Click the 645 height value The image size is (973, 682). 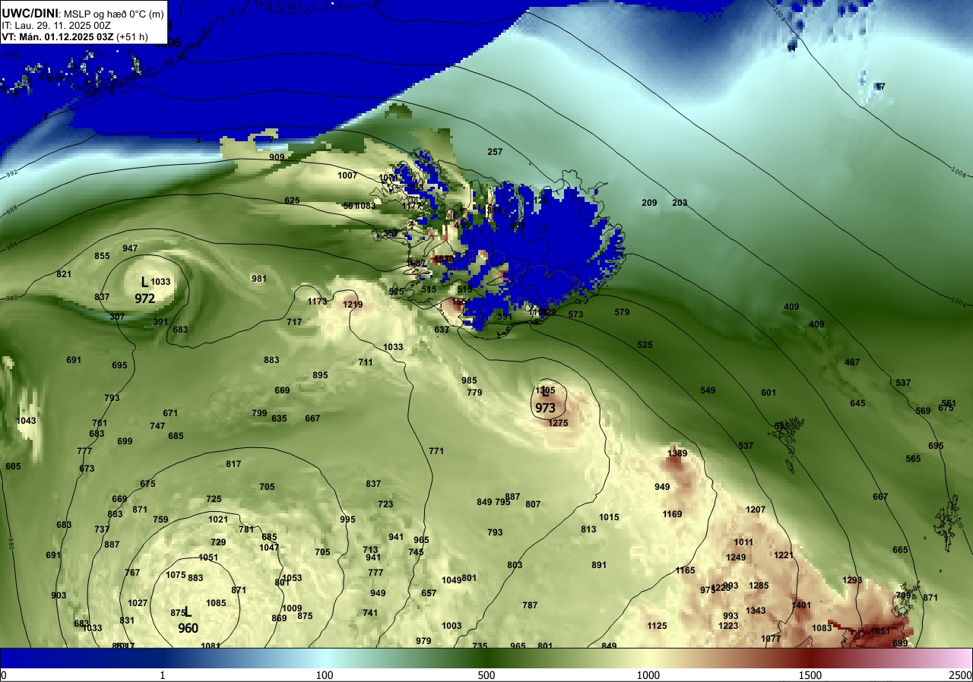click(x=857, y=403)
